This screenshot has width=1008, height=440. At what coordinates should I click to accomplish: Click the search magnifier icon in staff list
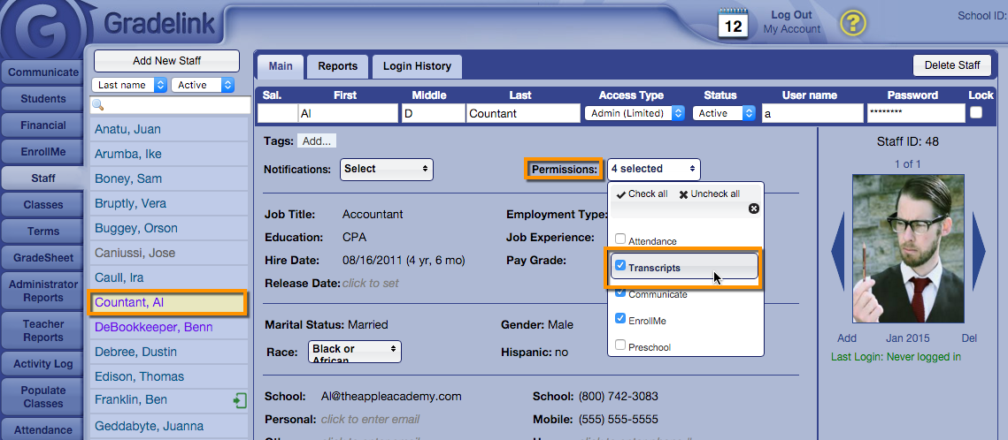click(98, 105)
